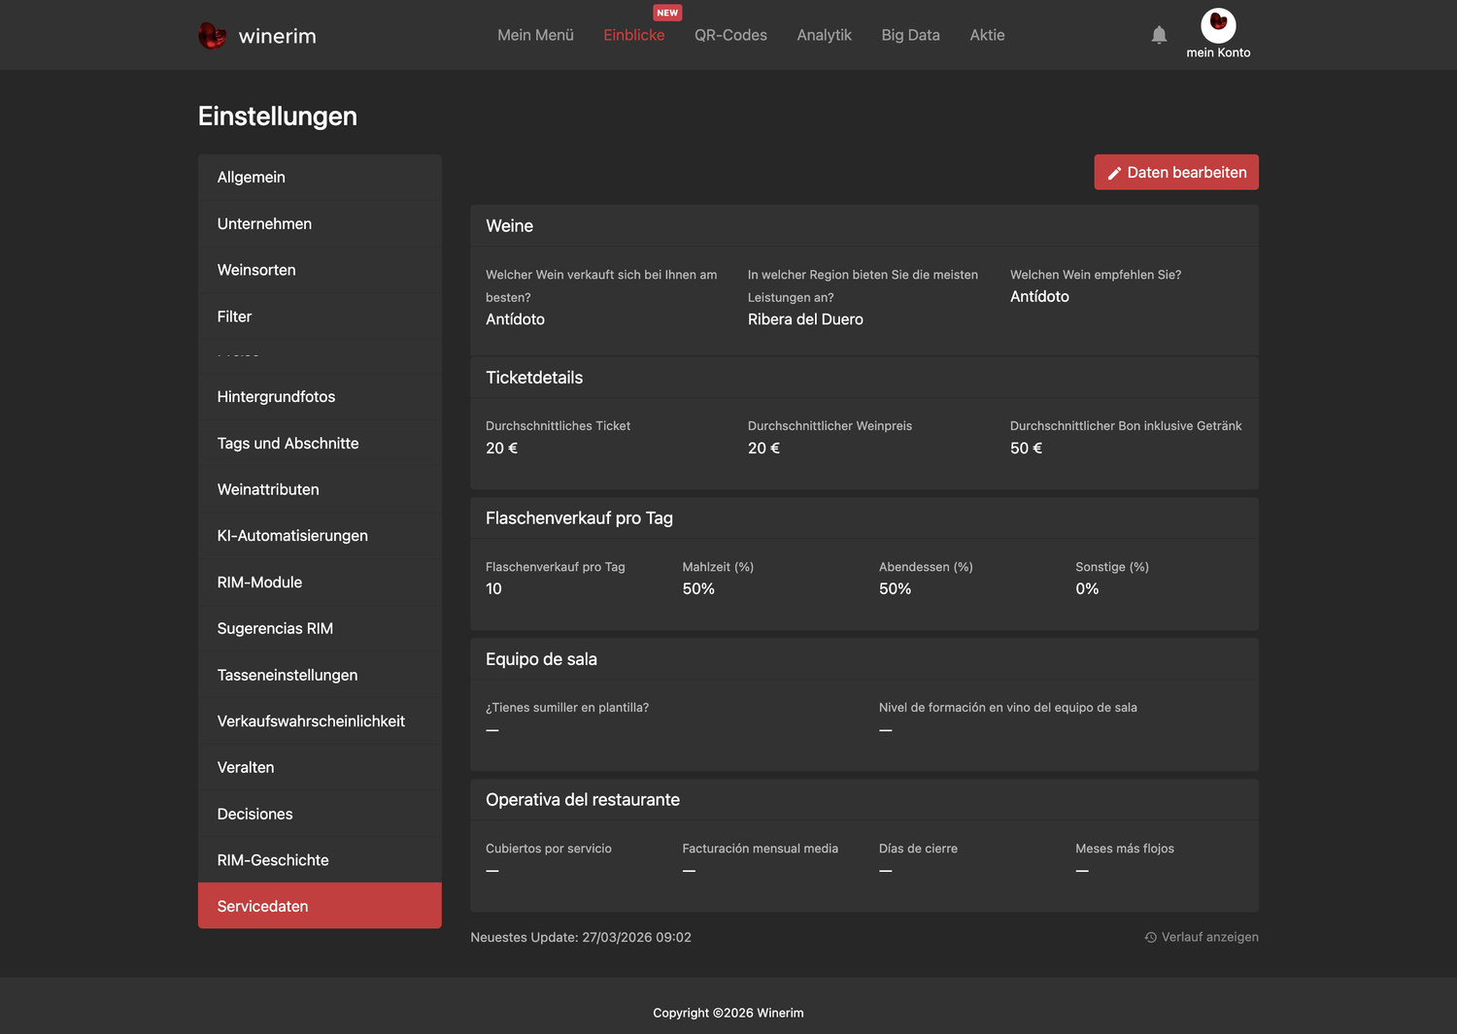
Task: Open Tasseneinstellungen settings
Action: tap(320, 675)
